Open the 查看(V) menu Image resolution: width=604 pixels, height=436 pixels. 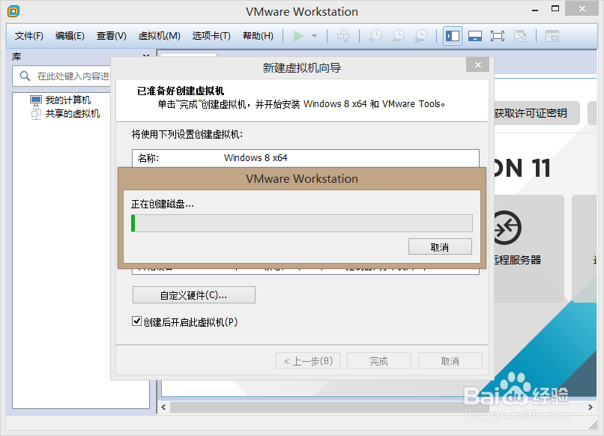click(112, 36)
